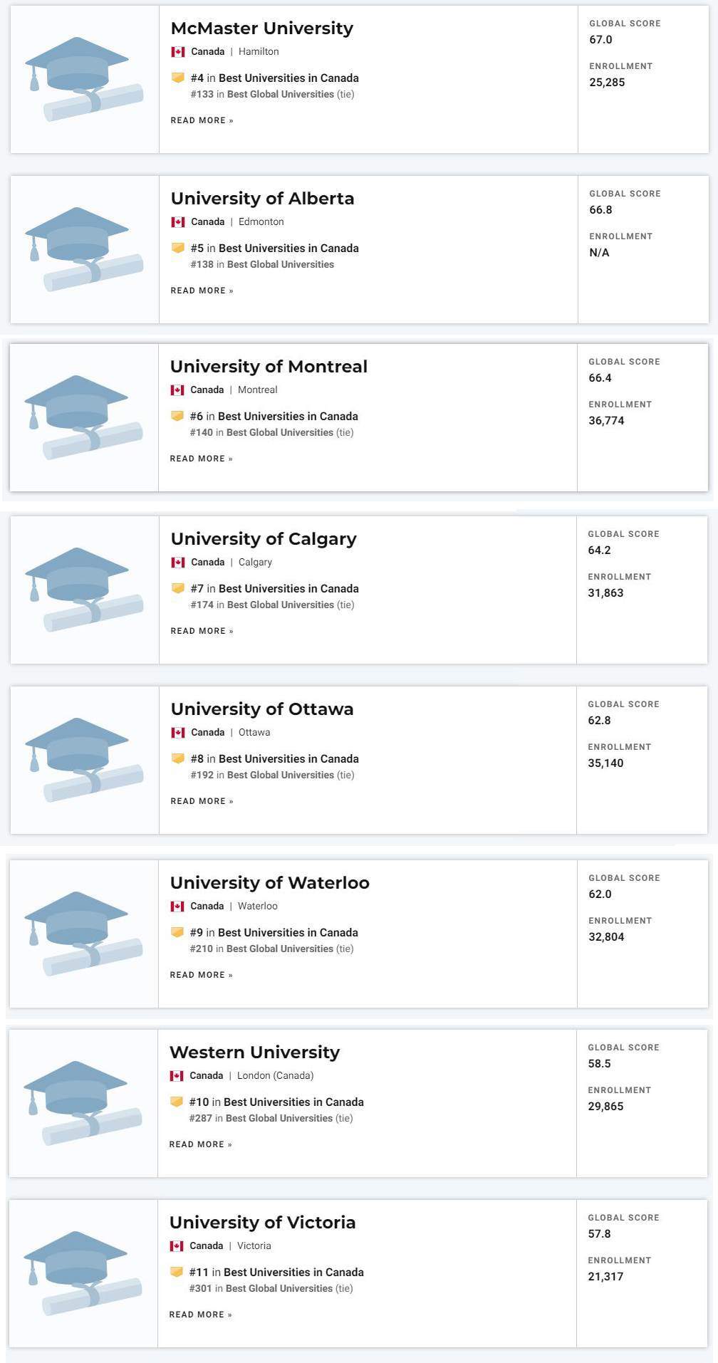Click Read More under Western University
Viewport: 718px width, 1363px height.
coord(200,1144)
